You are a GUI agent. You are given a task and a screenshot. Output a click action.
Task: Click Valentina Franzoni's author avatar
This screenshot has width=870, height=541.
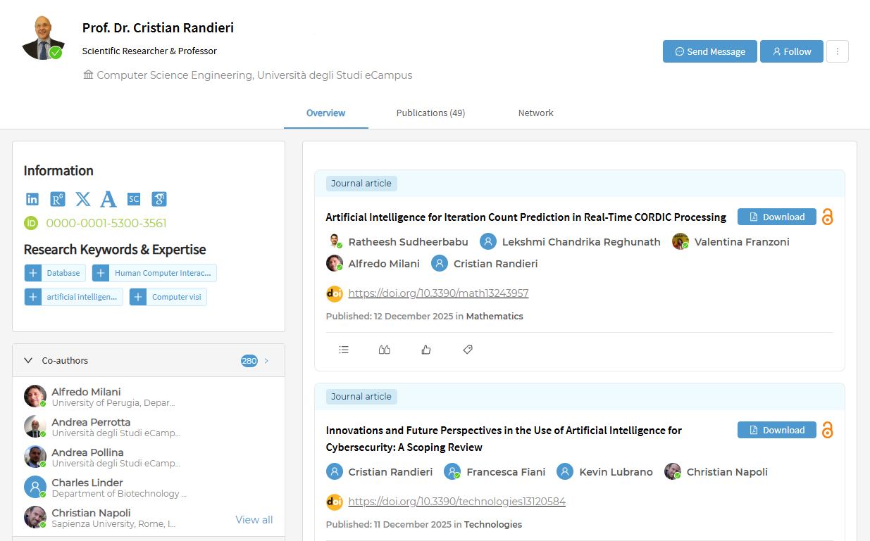click(x=681, y=241)
